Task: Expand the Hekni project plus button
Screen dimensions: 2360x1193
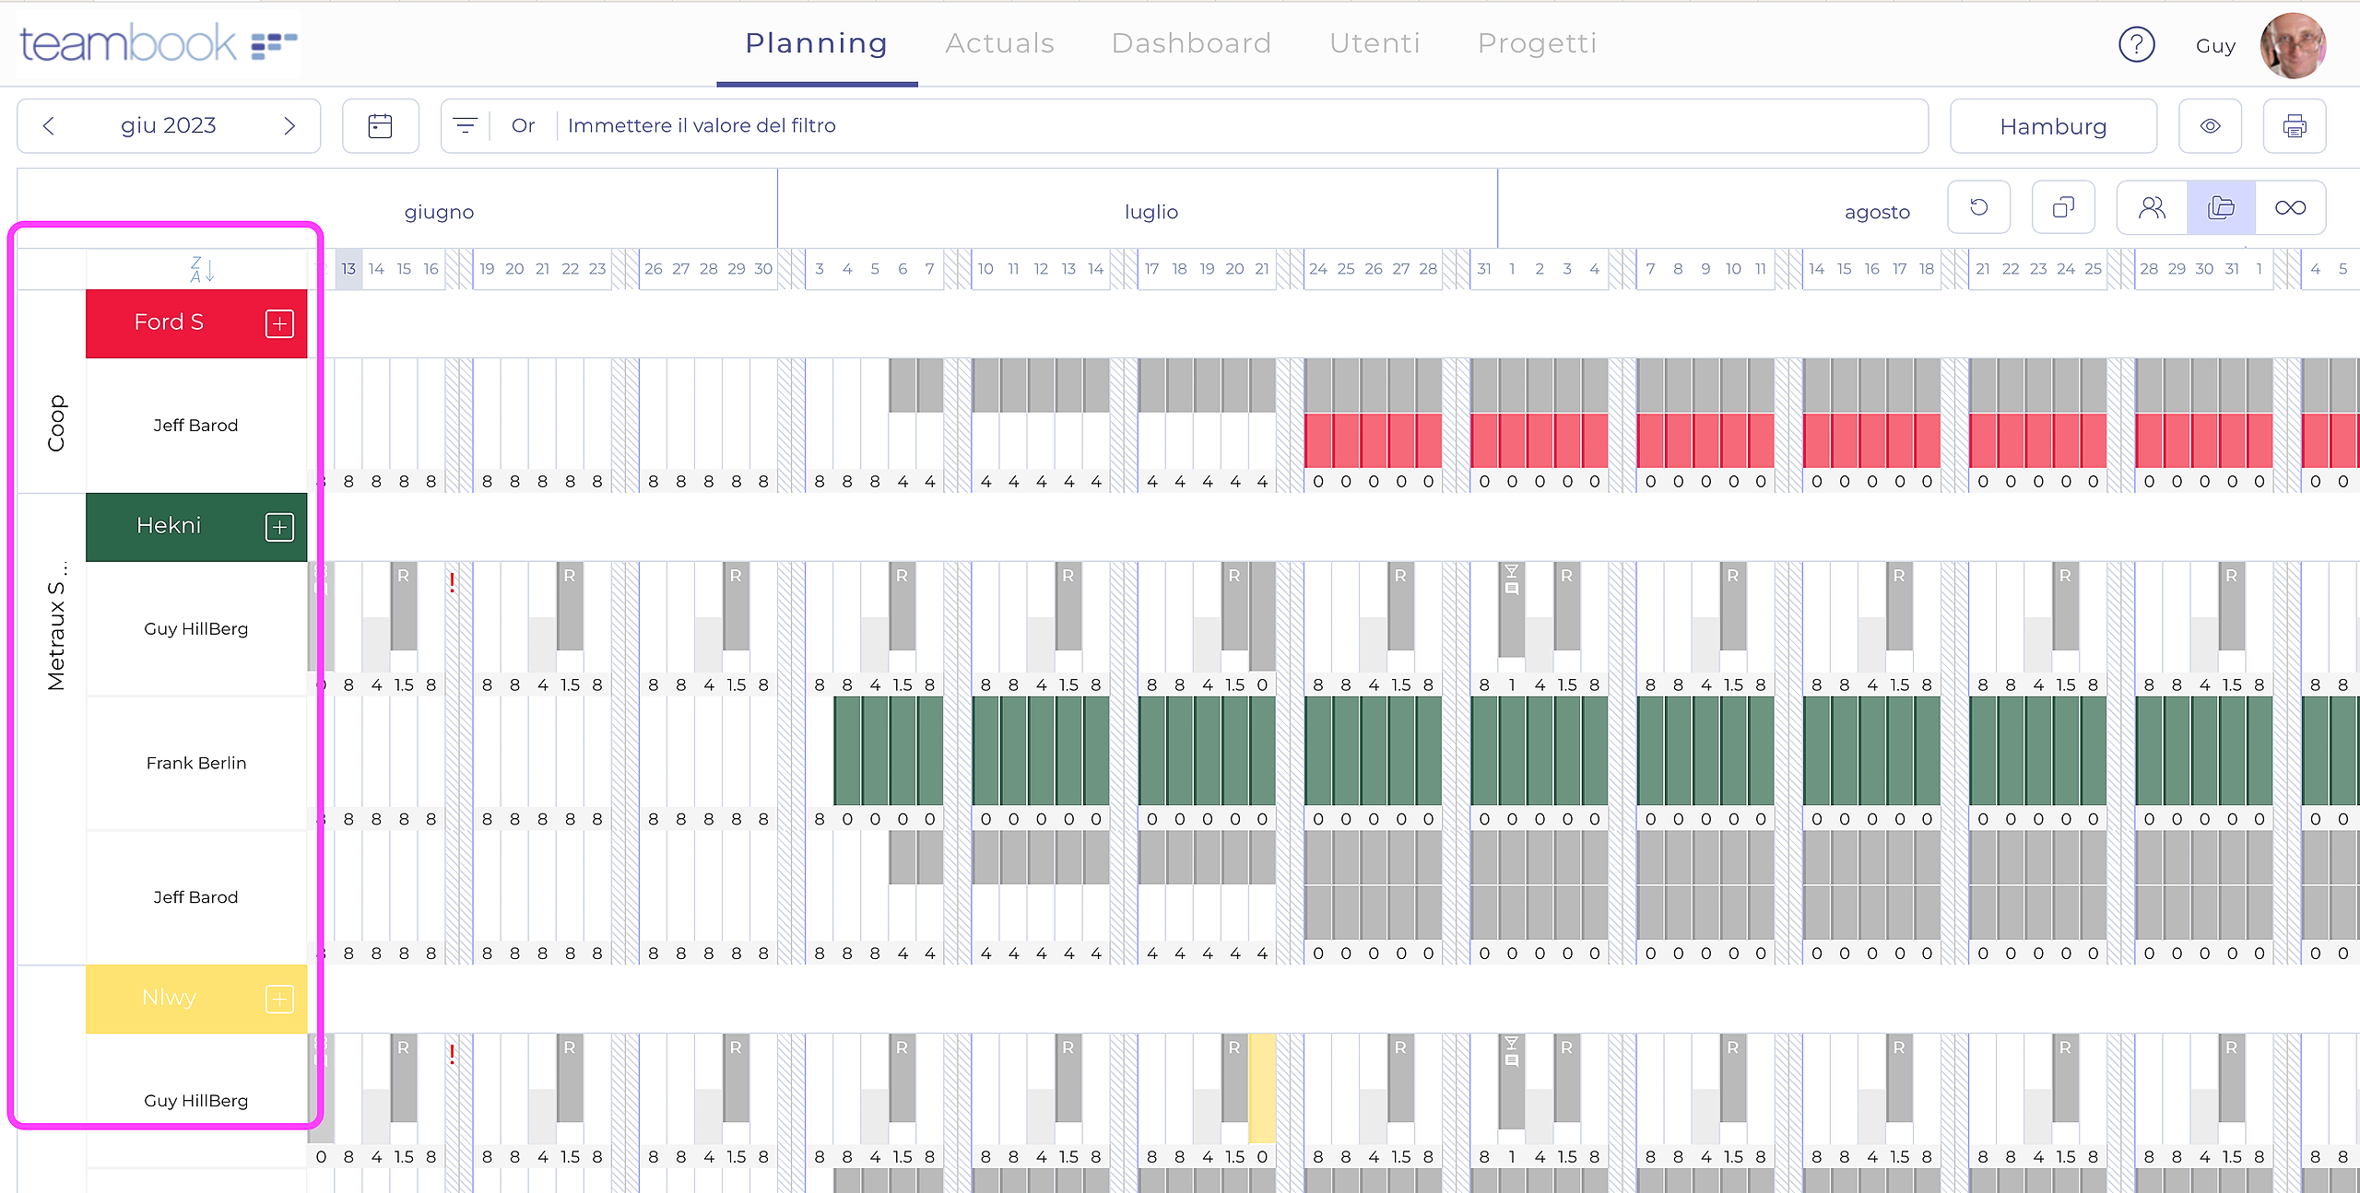Action: [x=279, y=527]
